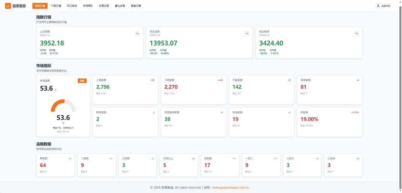Click the orange badge on 市场温度 card
402x193 pixels.
82,81
